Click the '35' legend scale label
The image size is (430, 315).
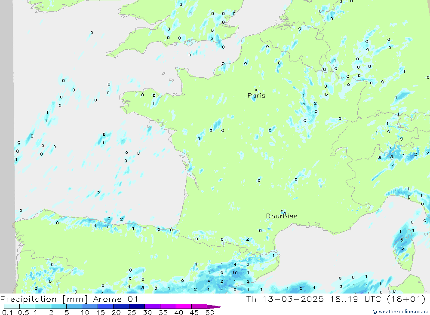click(x=163, y=312)
